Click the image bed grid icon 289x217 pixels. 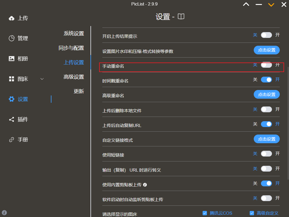12,79
